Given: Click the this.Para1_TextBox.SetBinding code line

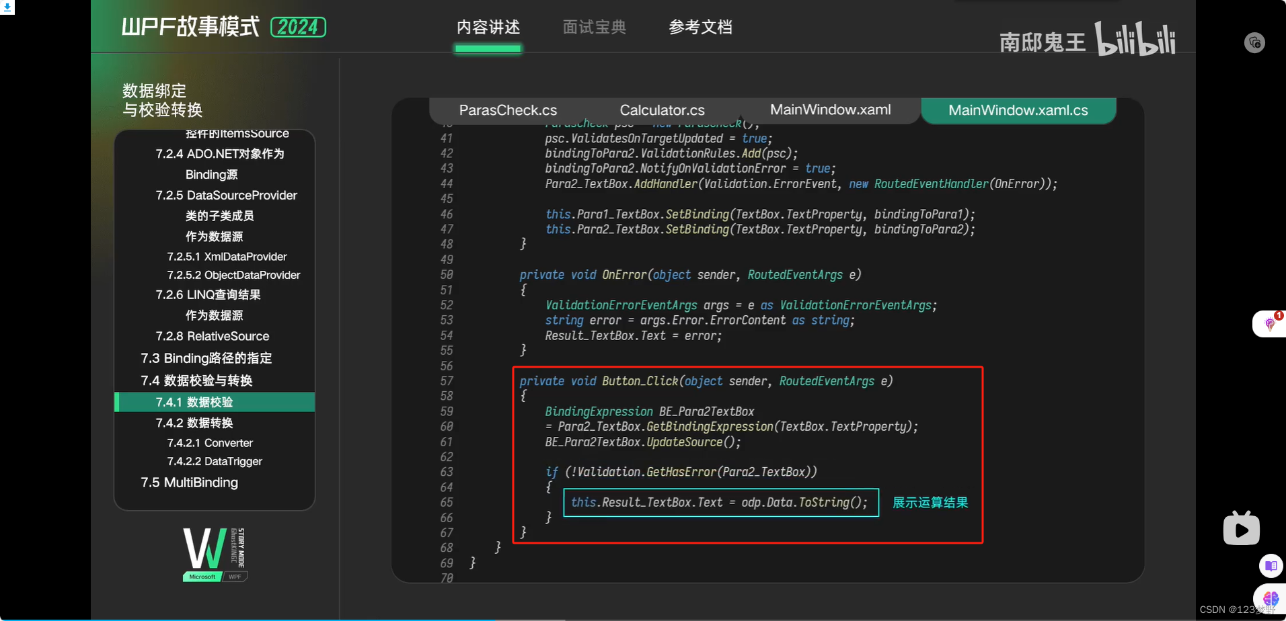Looking at the screenshot, I should coord(760,214).
